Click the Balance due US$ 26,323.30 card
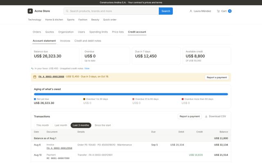Image resolution: width=262 pixels, height=163 pixels. (55, 56)
